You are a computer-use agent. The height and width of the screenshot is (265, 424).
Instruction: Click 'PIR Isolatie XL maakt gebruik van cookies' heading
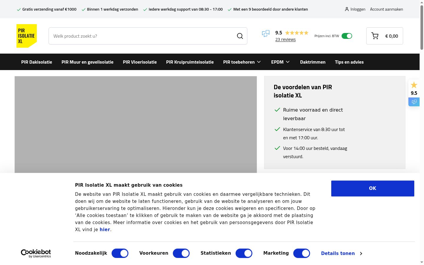[129, 185]
